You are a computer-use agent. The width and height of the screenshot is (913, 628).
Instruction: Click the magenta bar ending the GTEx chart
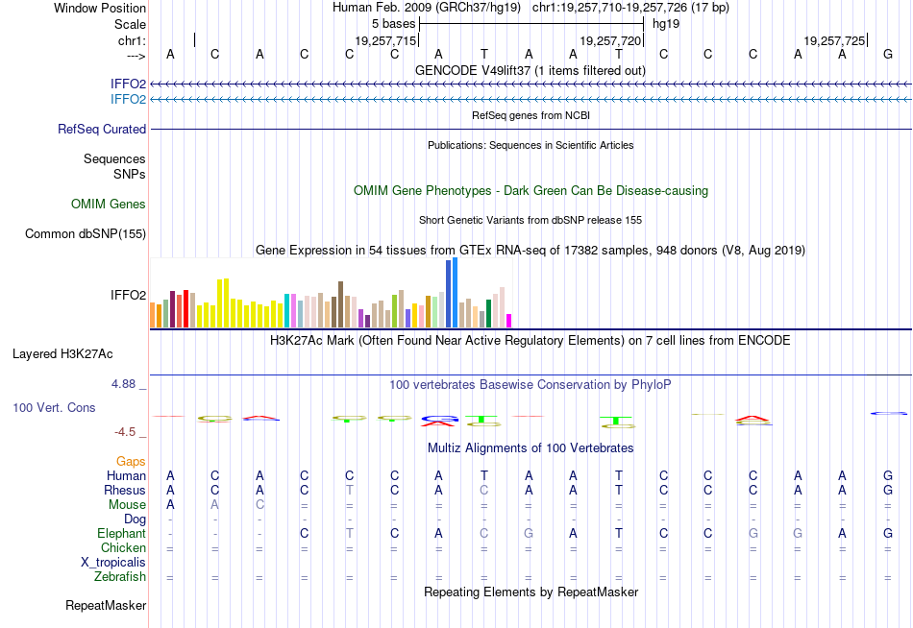pyautogui.click(x=509, y=321)
